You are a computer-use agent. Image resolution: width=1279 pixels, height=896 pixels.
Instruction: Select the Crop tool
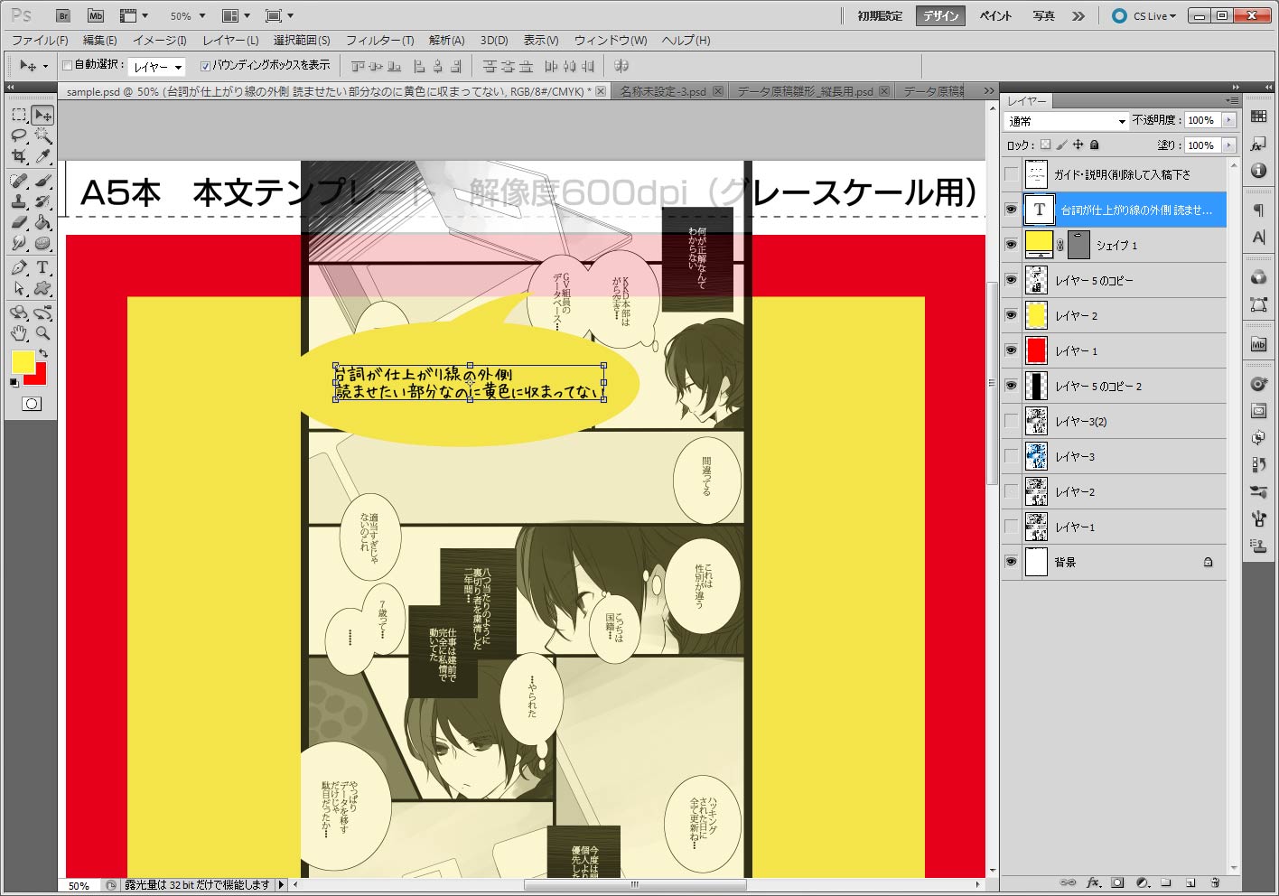(x=19, y=157)
